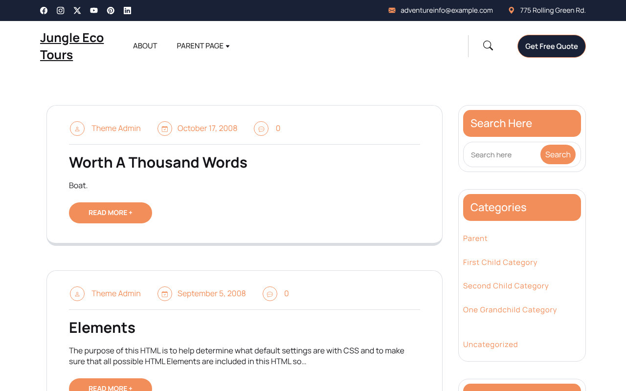The height and width of the screenshot is (391, 626).
Task: Open the Facebook social link
Action: point(44,10)
